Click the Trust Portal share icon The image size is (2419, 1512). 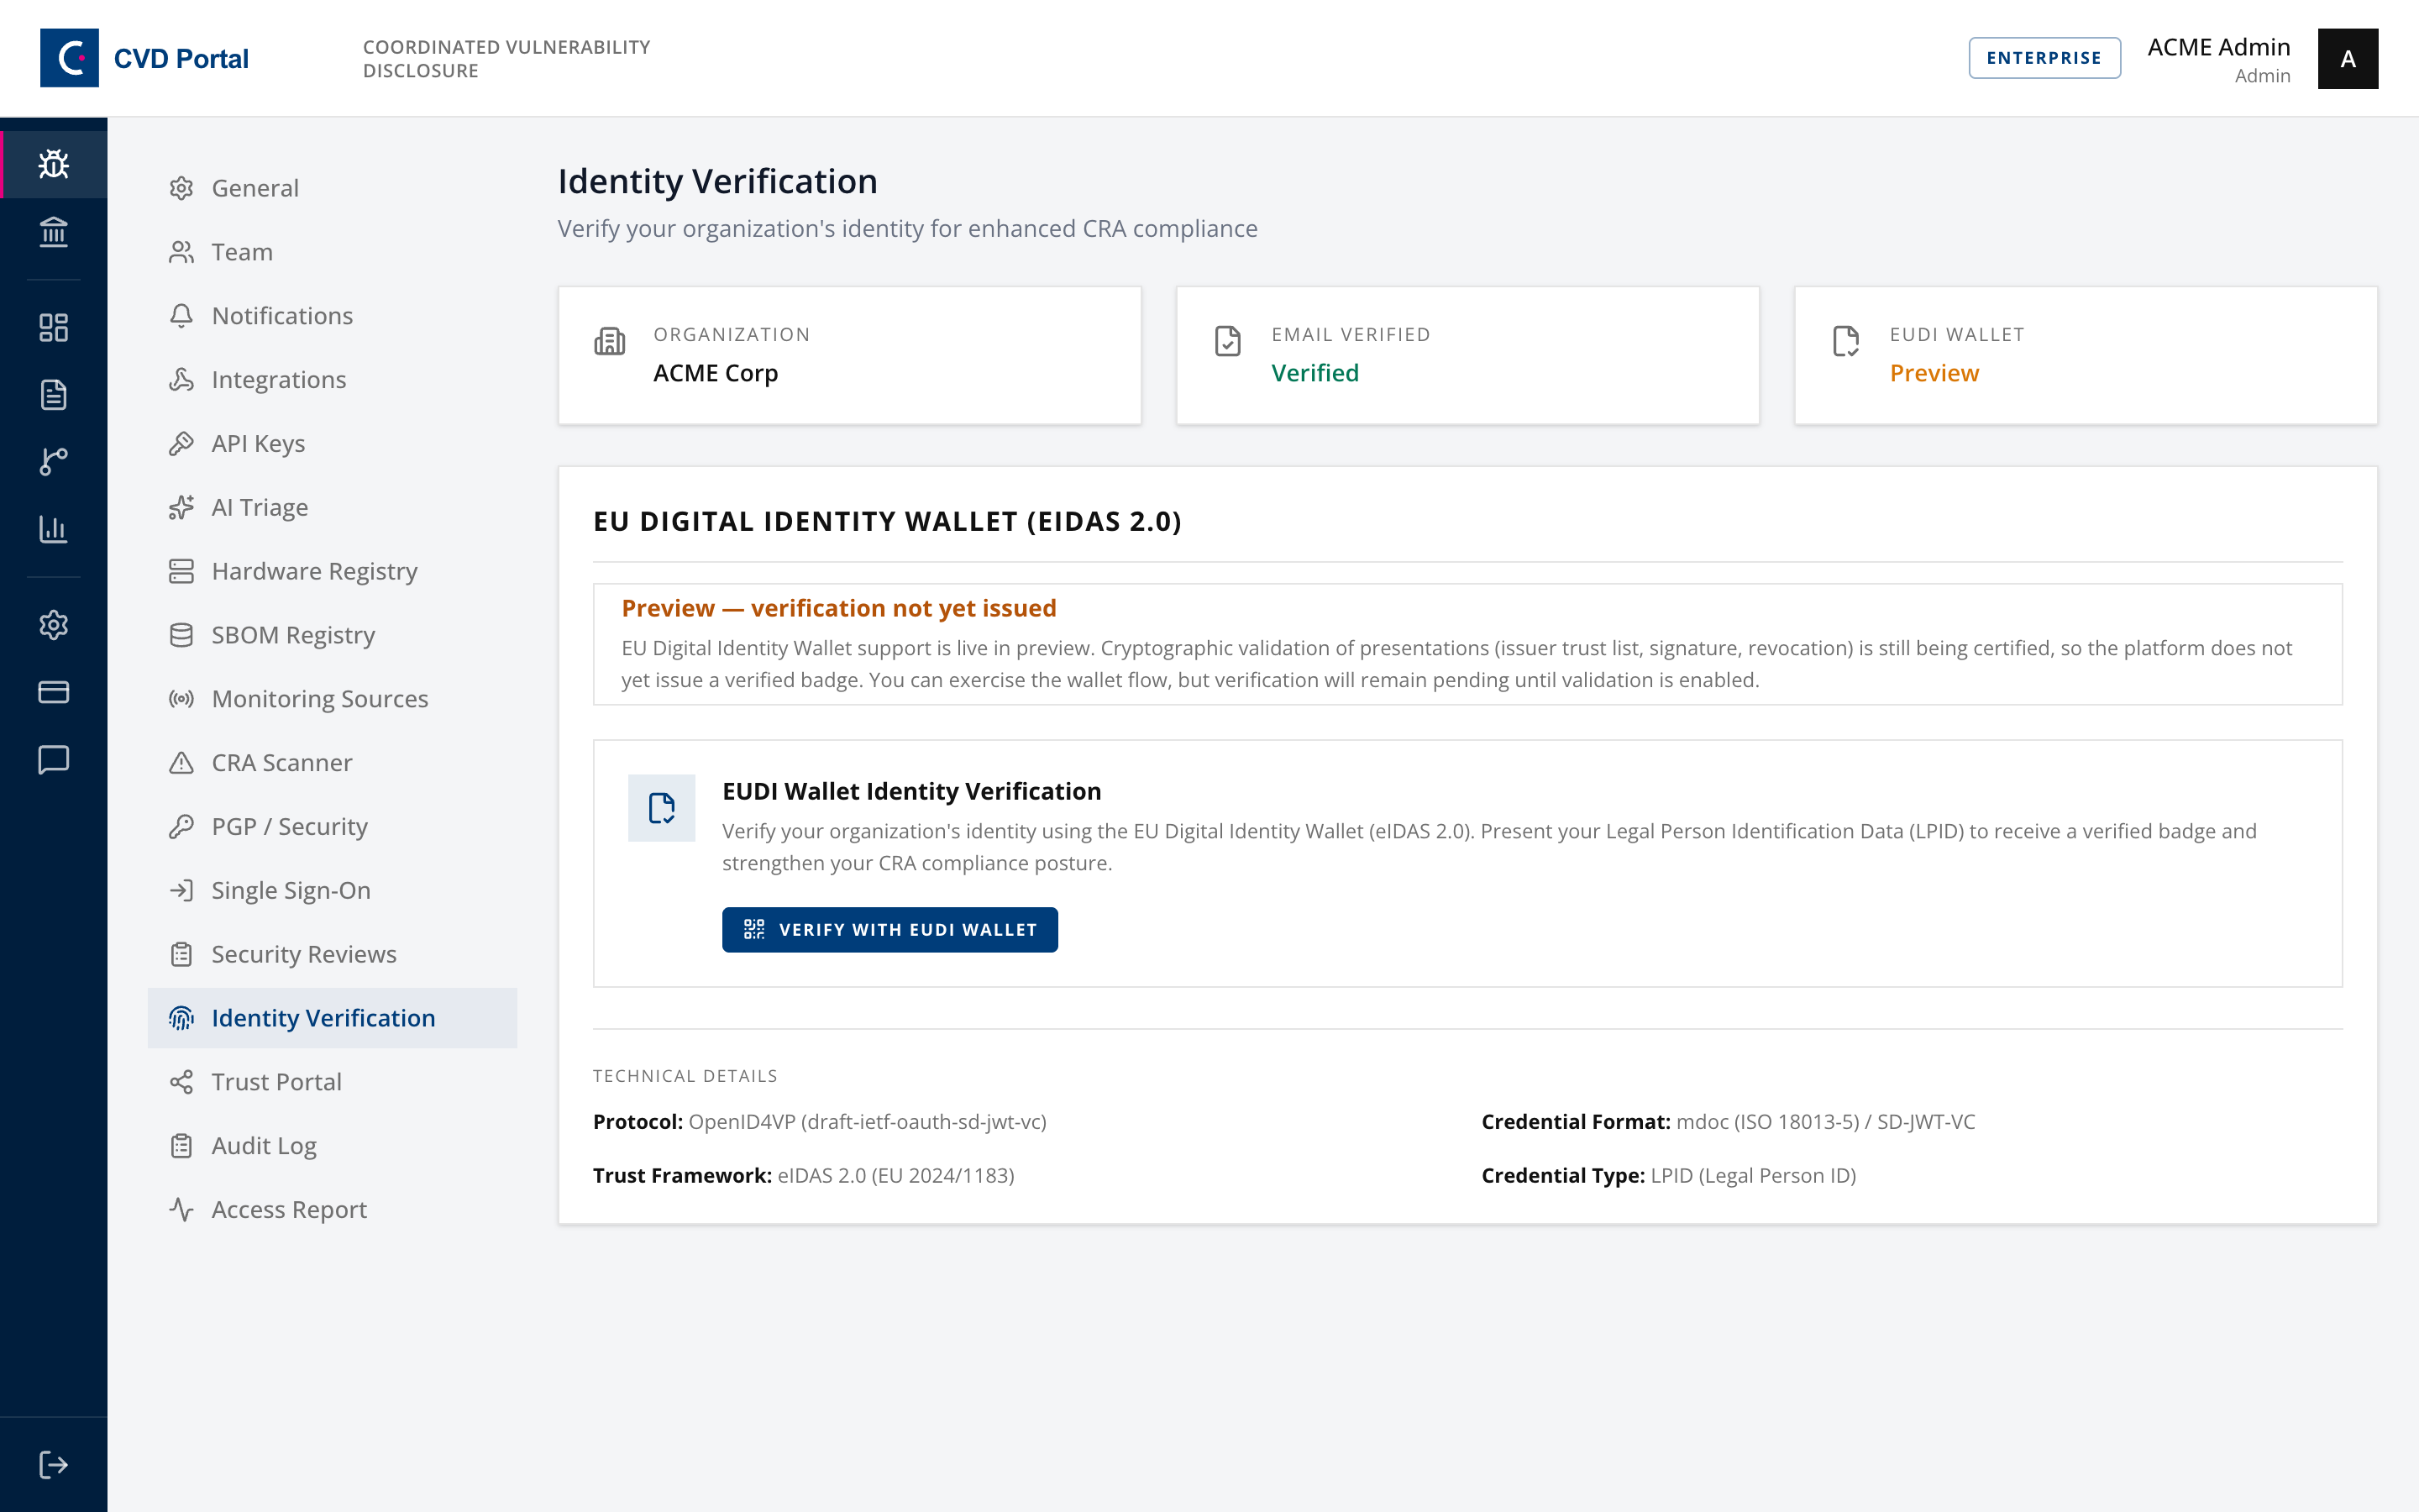[x=181, y=1082]
